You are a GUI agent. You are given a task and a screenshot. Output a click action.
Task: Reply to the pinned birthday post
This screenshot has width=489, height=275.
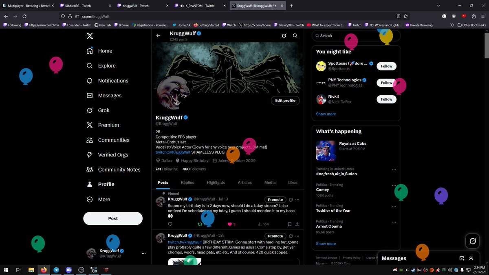click(x=170, y=224)
